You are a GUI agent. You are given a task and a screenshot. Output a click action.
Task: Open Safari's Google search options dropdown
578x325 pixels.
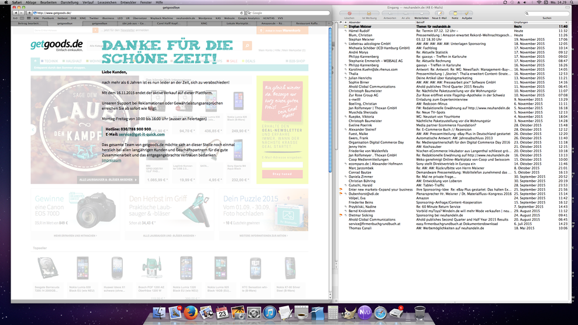click(250, 13)
